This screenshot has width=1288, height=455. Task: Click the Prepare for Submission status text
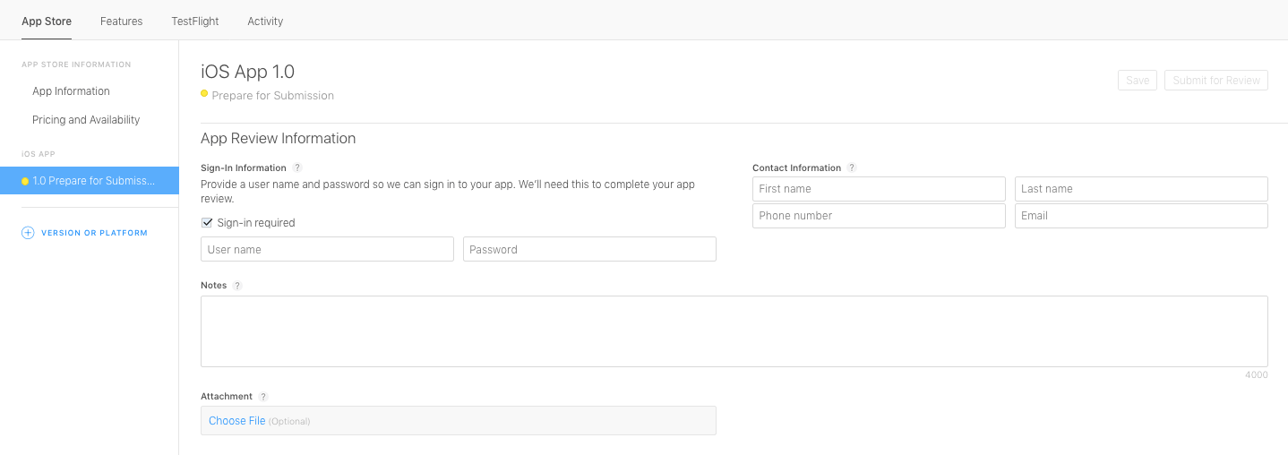coord(273,96)
